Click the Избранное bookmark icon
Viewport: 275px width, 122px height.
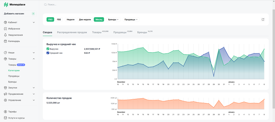5,29
